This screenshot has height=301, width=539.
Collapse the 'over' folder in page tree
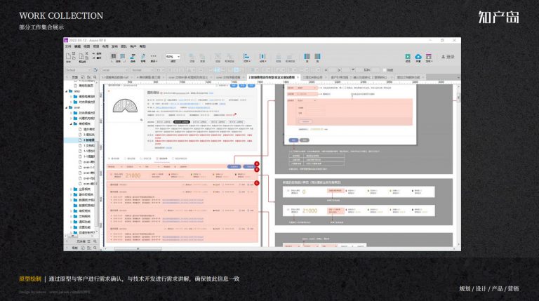click(x=67, y=107)
